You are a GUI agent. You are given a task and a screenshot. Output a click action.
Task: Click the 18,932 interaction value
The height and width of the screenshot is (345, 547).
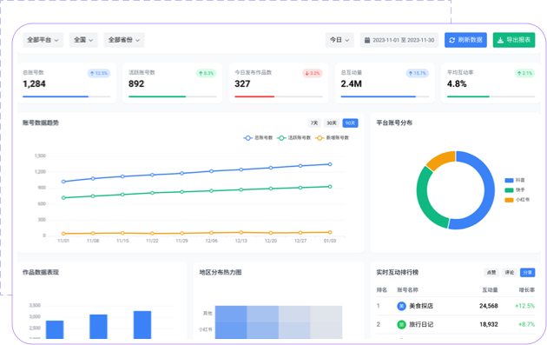pyautogui.click(x=488, y=324)
